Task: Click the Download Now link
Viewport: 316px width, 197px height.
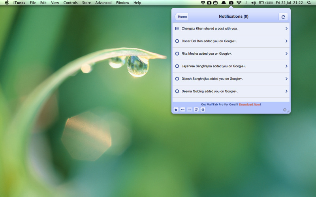Action: click(249, 104)
